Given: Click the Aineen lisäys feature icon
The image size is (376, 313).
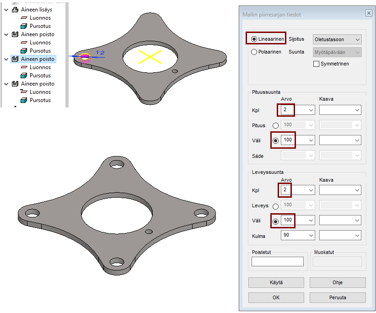Looking at the screenshot, I should (15, 10).
